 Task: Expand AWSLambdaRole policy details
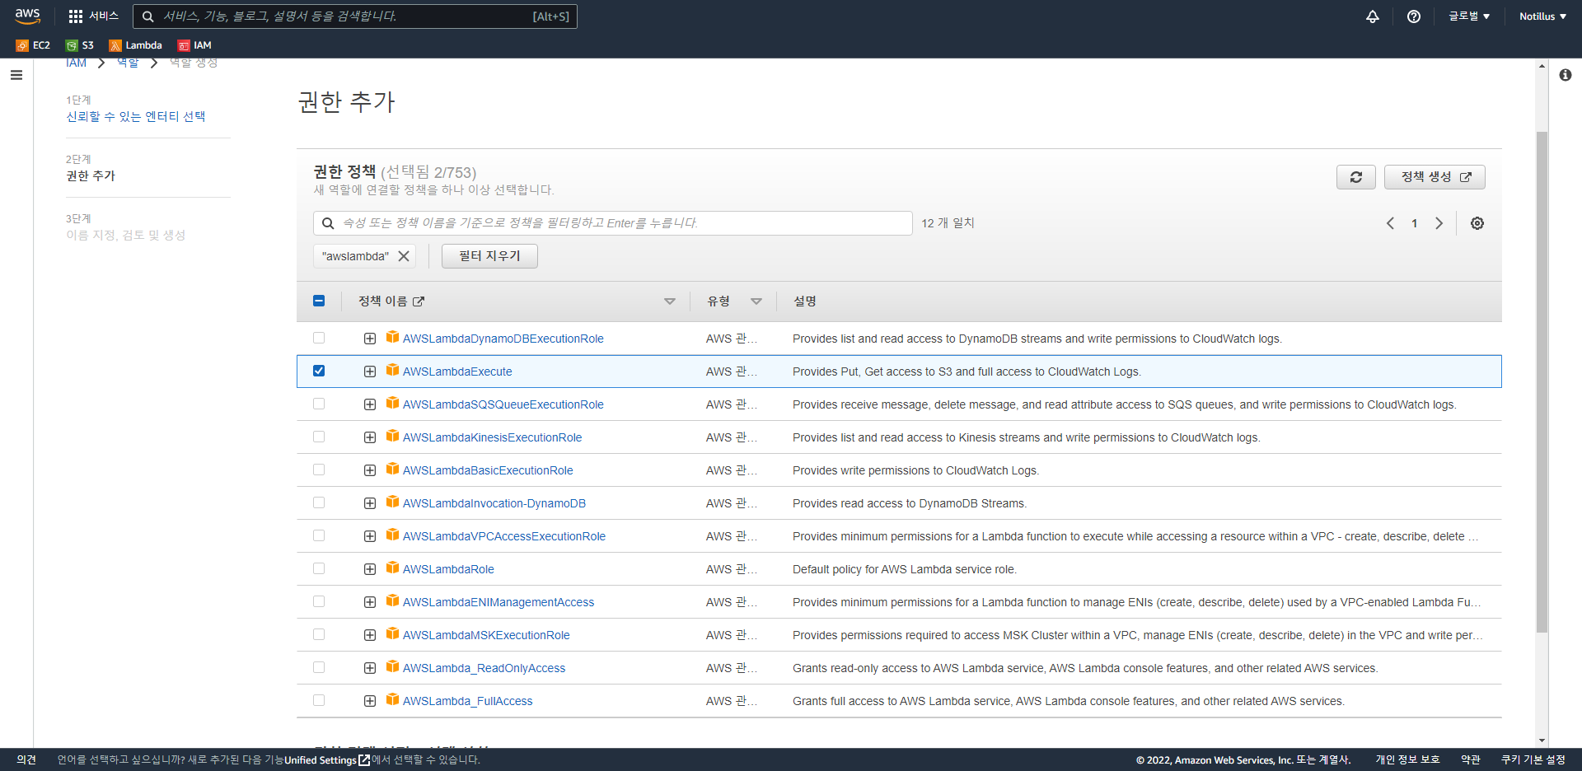pyautogui.click(x=370, y=569)
